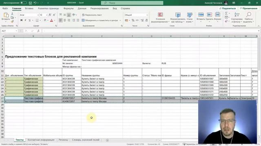Open Найти и выделить menu
Screen dimensions: 261x146
[248, 17]
